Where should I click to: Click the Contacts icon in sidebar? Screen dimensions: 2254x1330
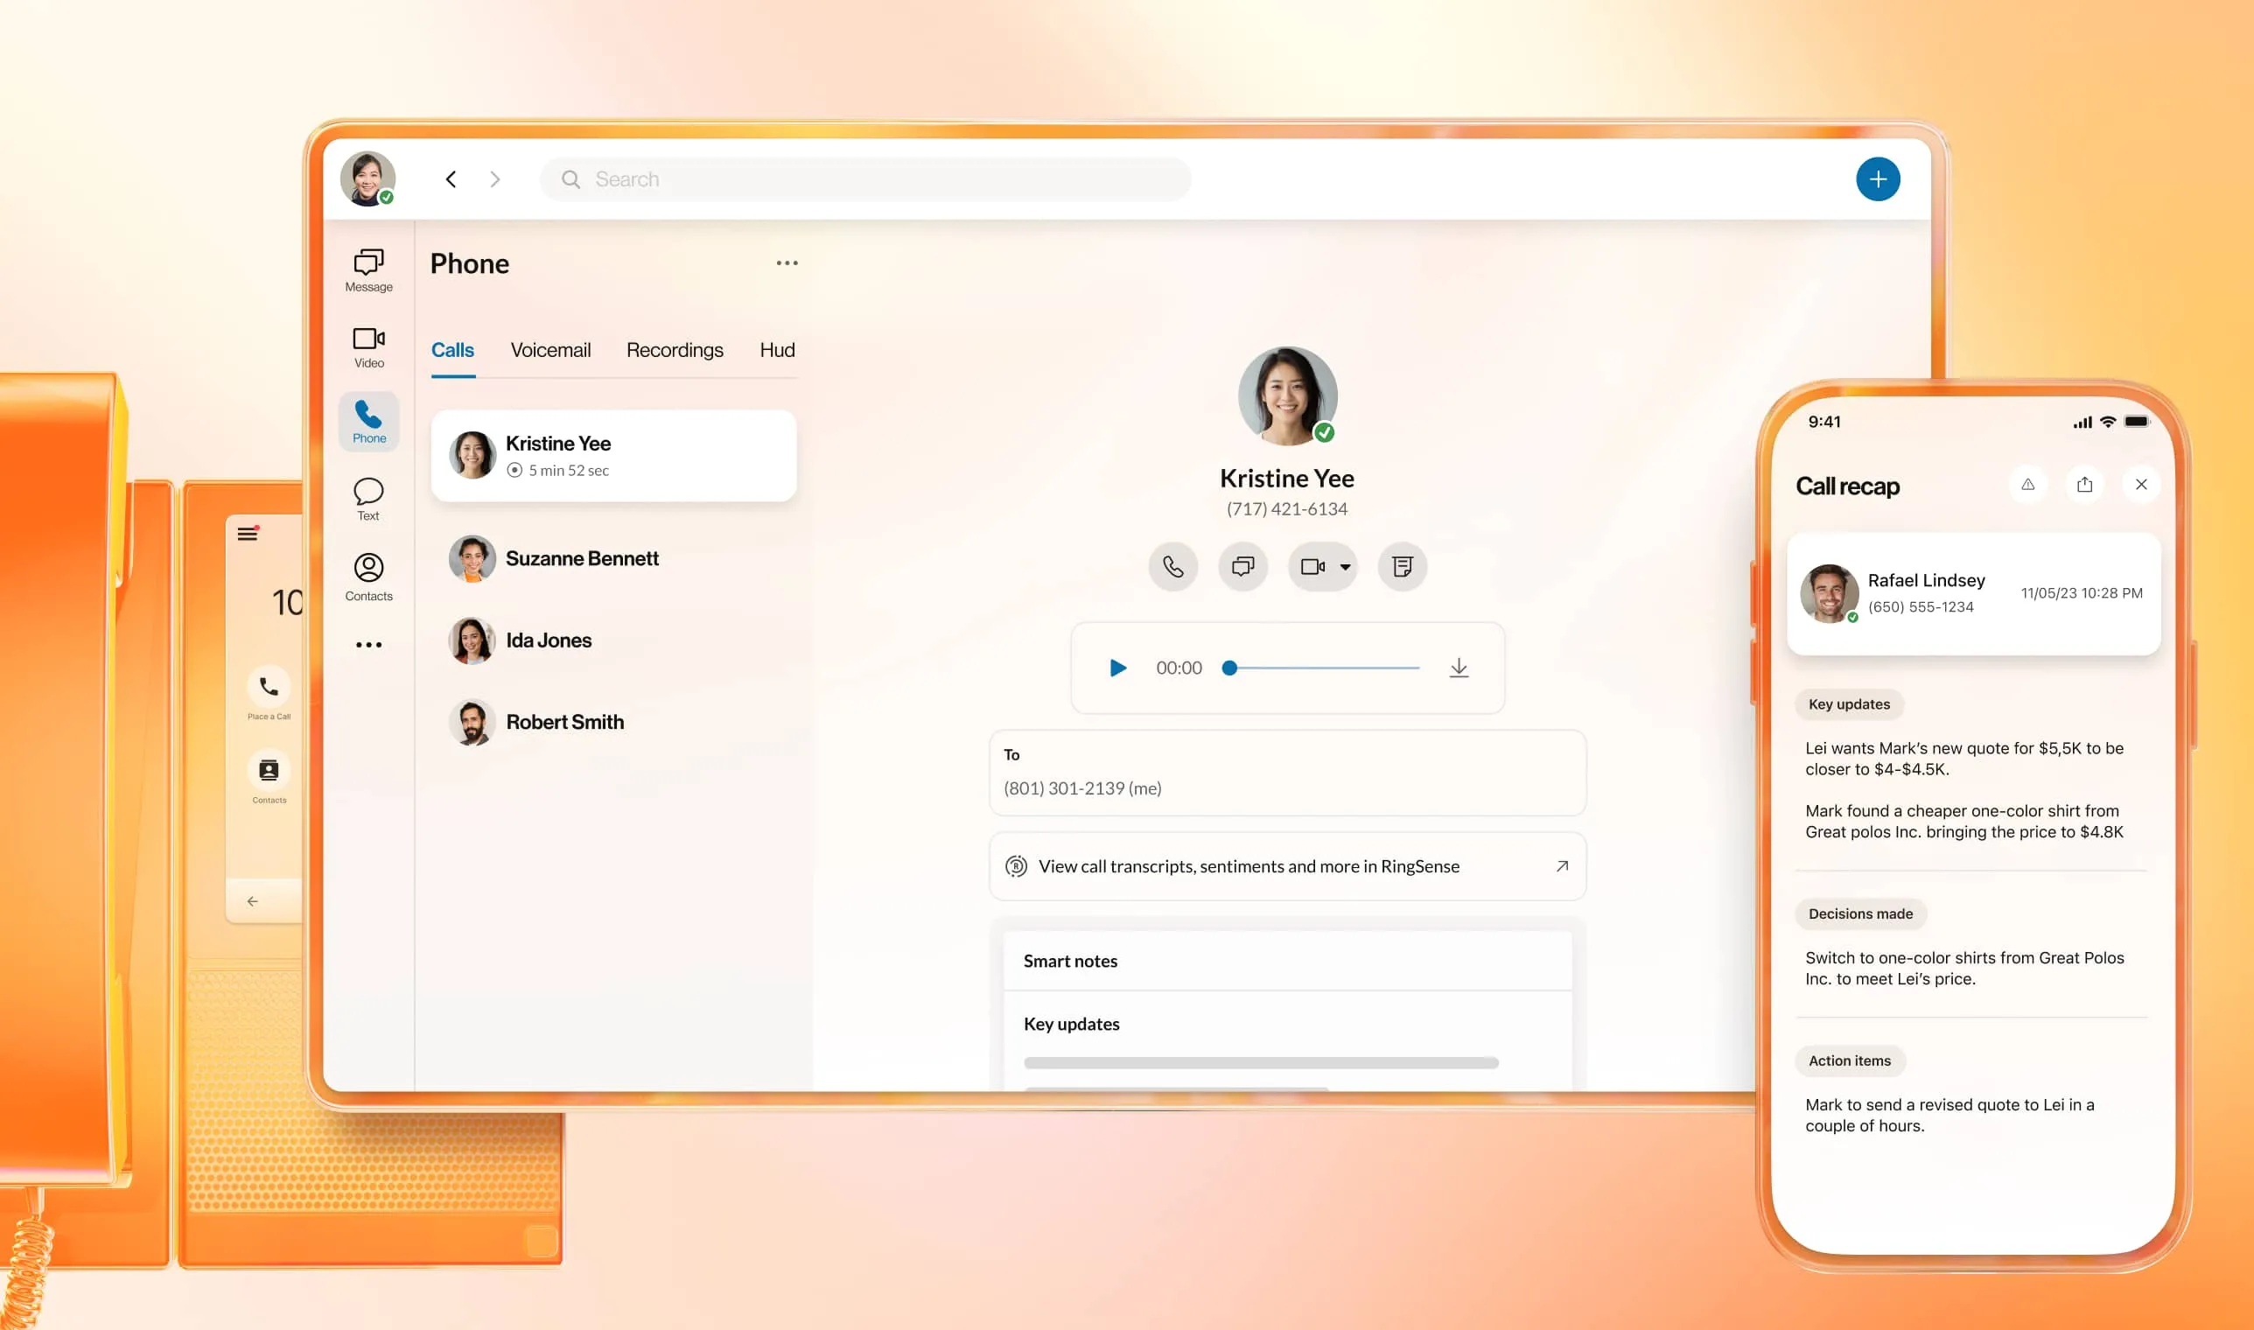coord(368,571)
